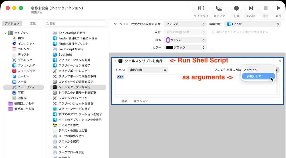The image size is (286, 158).
Task: Open the 入力 すべての選択項目 dropdown
Action: [185, 32]
